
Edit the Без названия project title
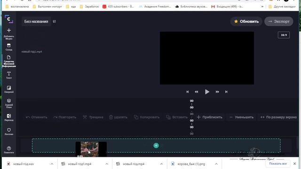coord(36,22)
